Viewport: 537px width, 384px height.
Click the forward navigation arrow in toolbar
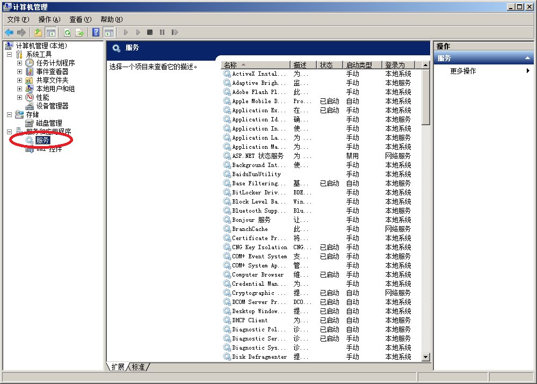point(21,32)
